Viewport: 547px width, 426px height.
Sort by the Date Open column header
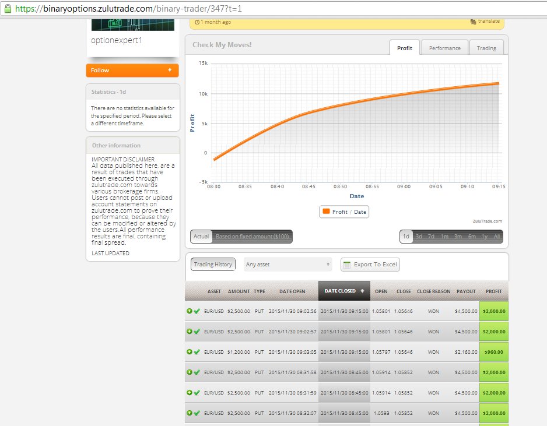tap(292, 291)
